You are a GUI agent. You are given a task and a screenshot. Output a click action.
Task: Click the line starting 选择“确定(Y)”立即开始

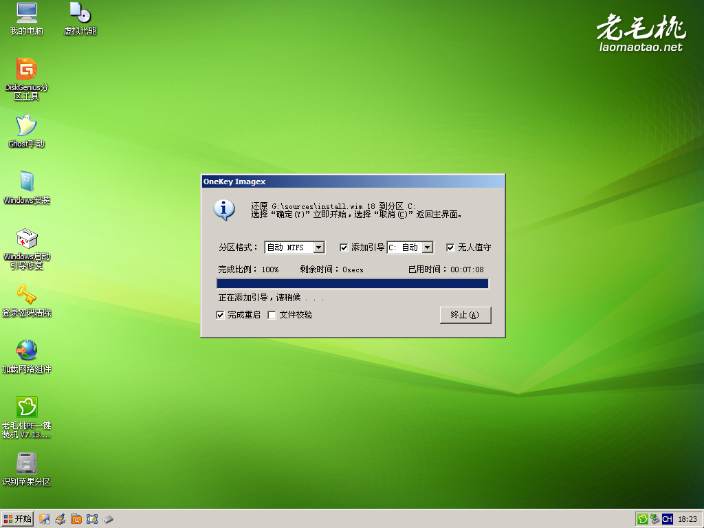point(357,214)
